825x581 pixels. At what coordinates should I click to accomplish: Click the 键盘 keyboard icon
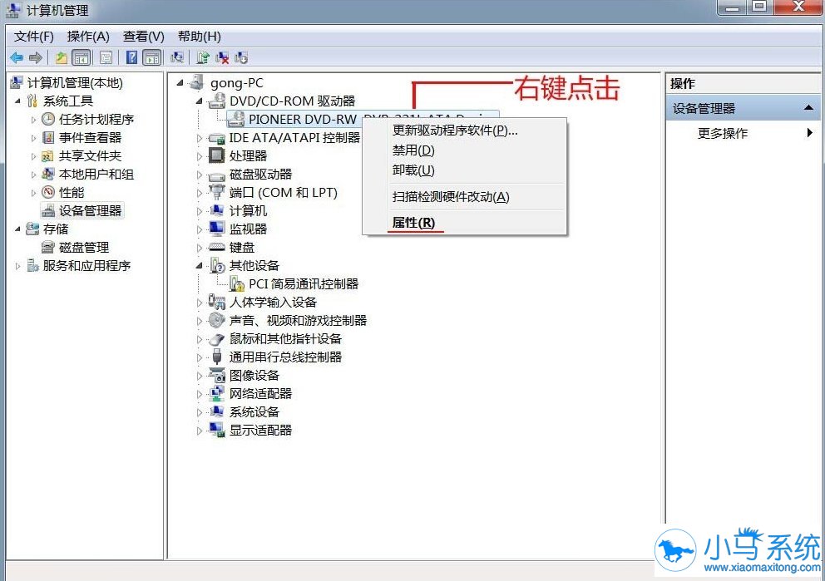217,247
